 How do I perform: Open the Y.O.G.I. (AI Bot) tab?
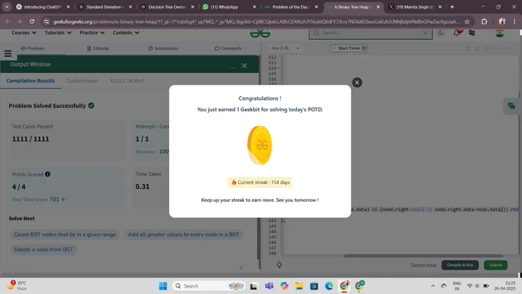(127, 81)
